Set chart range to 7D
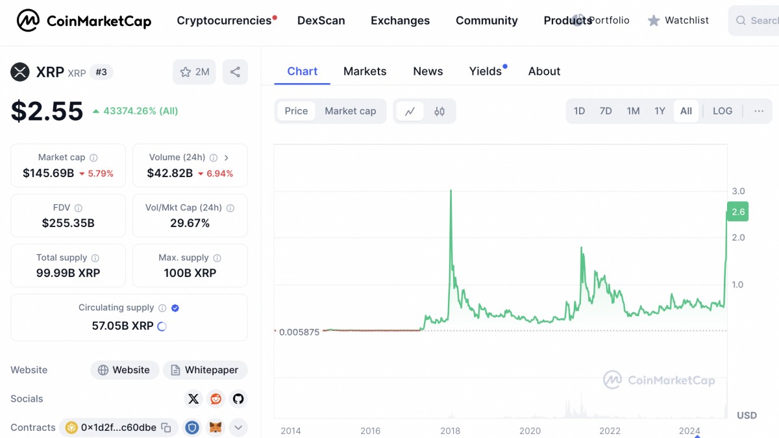 (x=606, y=111)
